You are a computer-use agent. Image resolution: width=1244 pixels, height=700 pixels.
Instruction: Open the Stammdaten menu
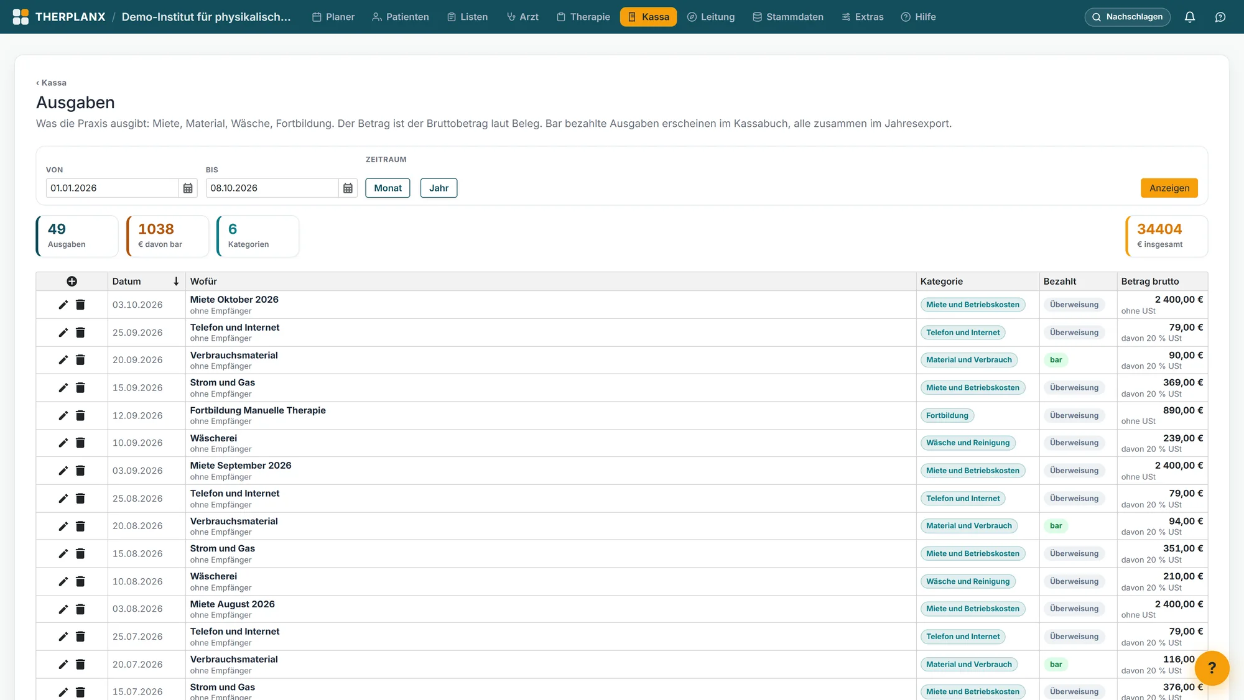pos(788,17)
